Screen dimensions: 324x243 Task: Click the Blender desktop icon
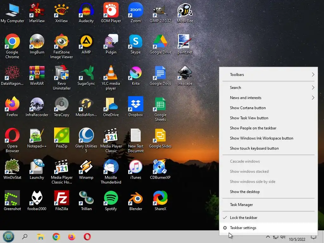135,201
